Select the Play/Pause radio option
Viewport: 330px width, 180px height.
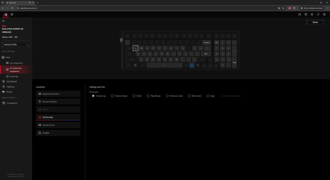pyautogui.click(x=148, y=96)
